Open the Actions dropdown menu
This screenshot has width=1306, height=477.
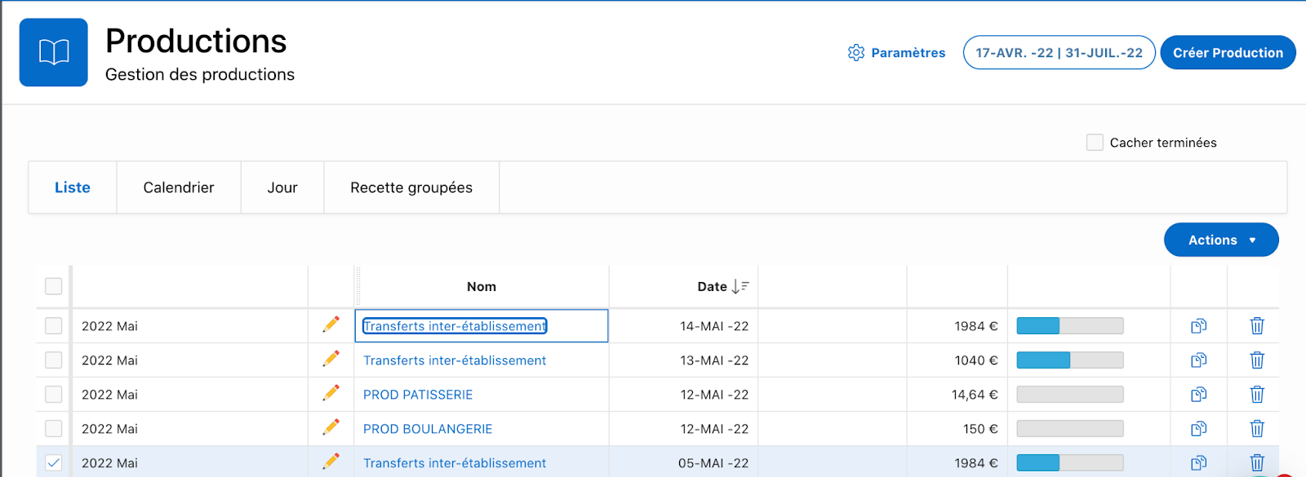[1221, 240]
